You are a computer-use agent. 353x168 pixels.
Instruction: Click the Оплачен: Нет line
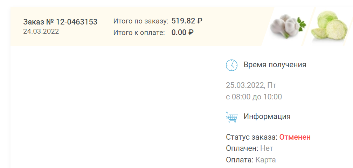pyautogui.click(x=249, y=148)
